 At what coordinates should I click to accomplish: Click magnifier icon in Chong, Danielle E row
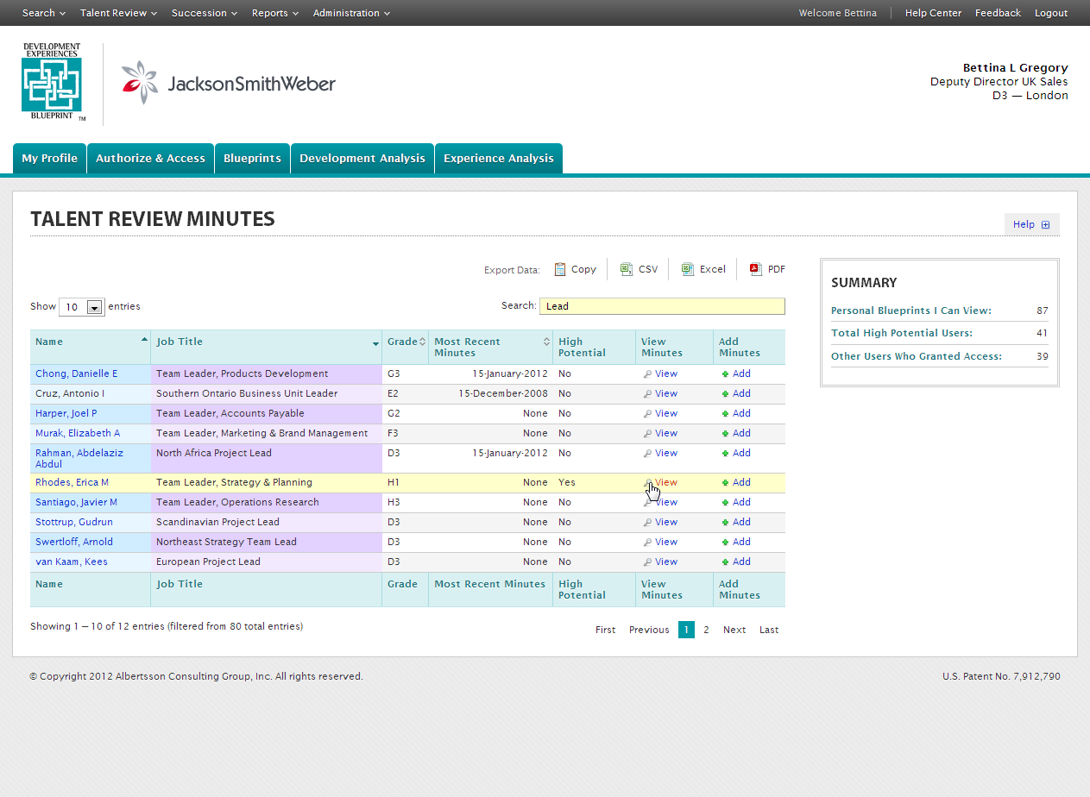647,374
